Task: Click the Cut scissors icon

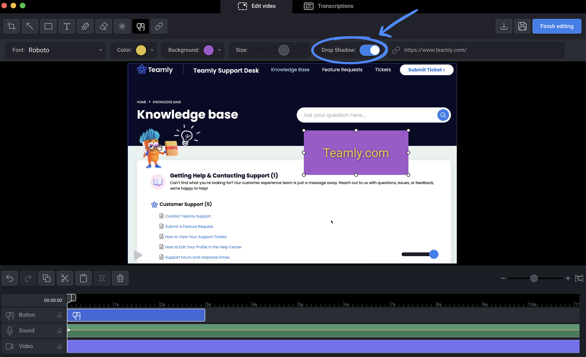Action: coord(65,278)
